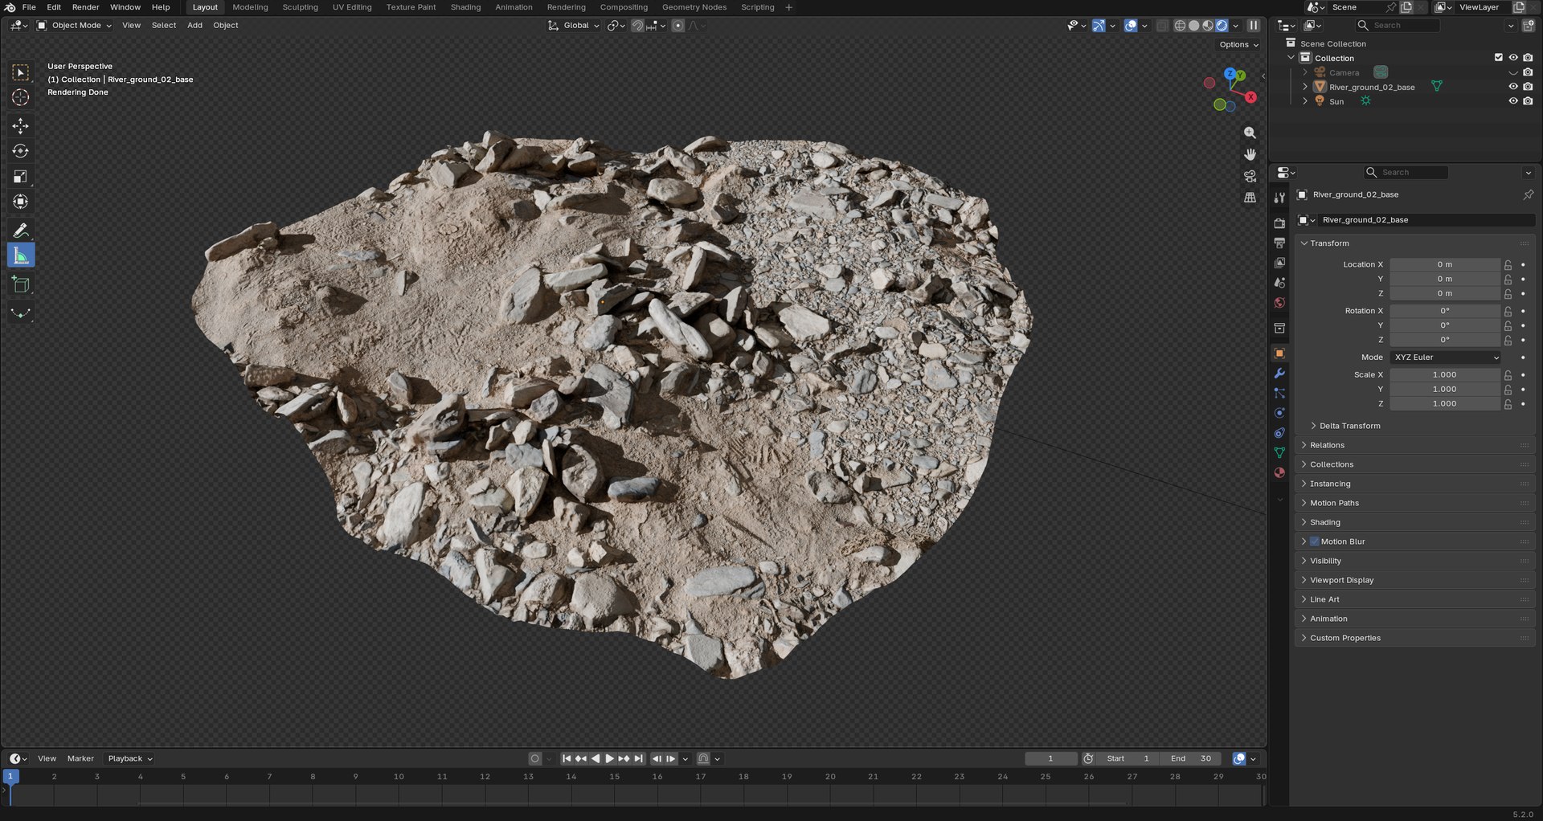Image resolution: width=1543 pixels, height=821 pixels.
Task: Open the Render menu
Action: point(85,7)
